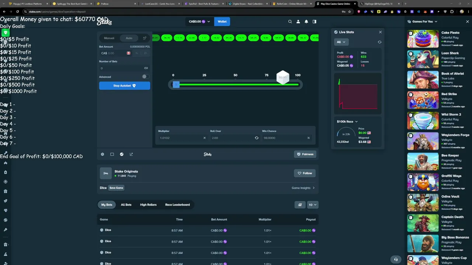Pop out the game window

[x=131, y=154]
